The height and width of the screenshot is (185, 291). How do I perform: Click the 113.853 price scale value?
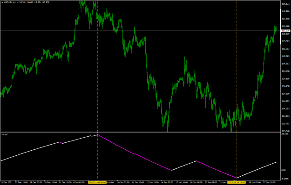point(285,116)
